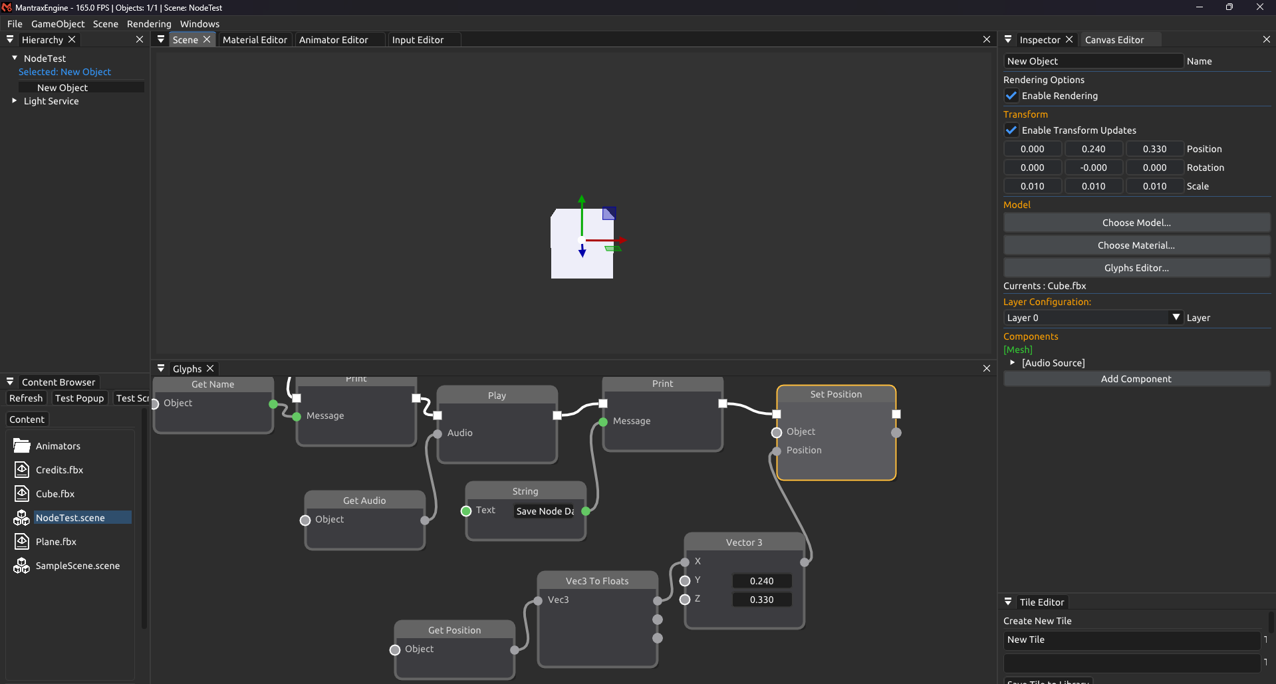Toggle Enable Transform Updates checkbox
Viewport: 1276px width, 684px height.
(x=1011, y=130)
